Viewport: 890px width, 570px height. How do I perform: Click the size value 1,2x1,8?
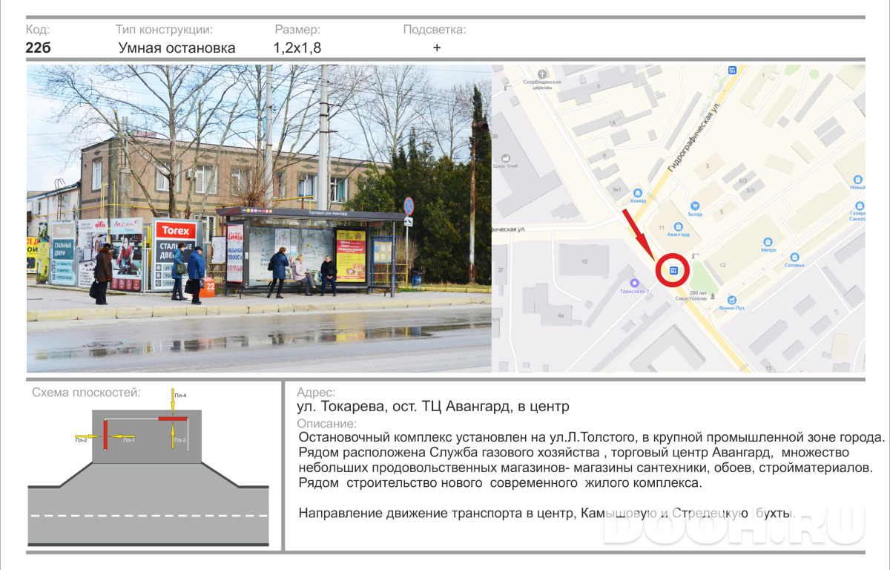point(297,48)
